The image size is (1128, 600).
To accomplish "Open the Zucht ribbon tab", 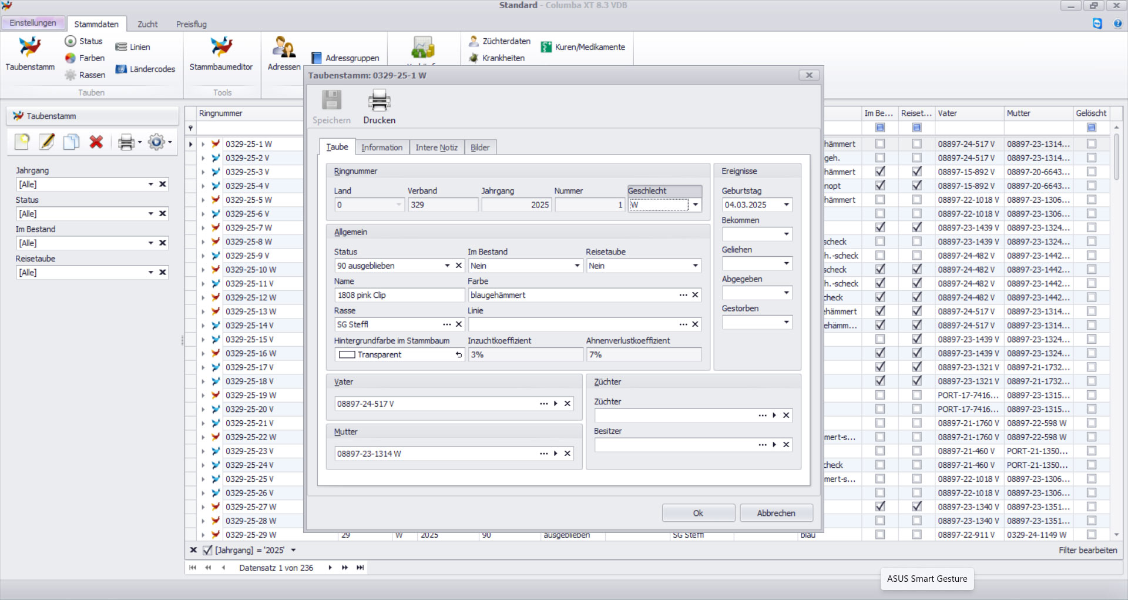I will tap(147, 24).
